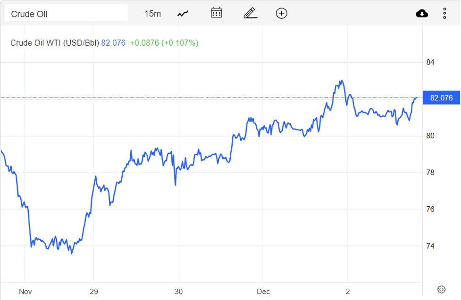Select the Dec label on time axis
Image resolution: width=461 pixels, height=300 pixels.
tap(263, 292)
